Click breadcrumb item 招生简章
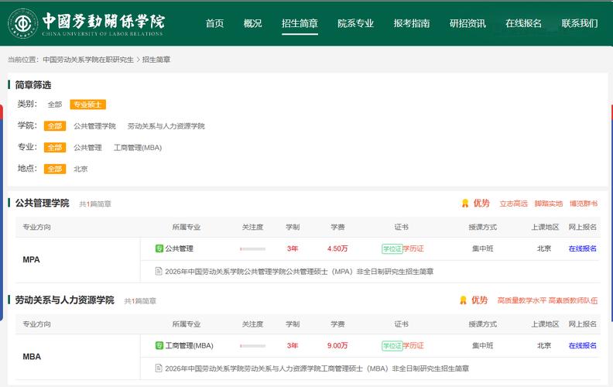 (156, 60)
